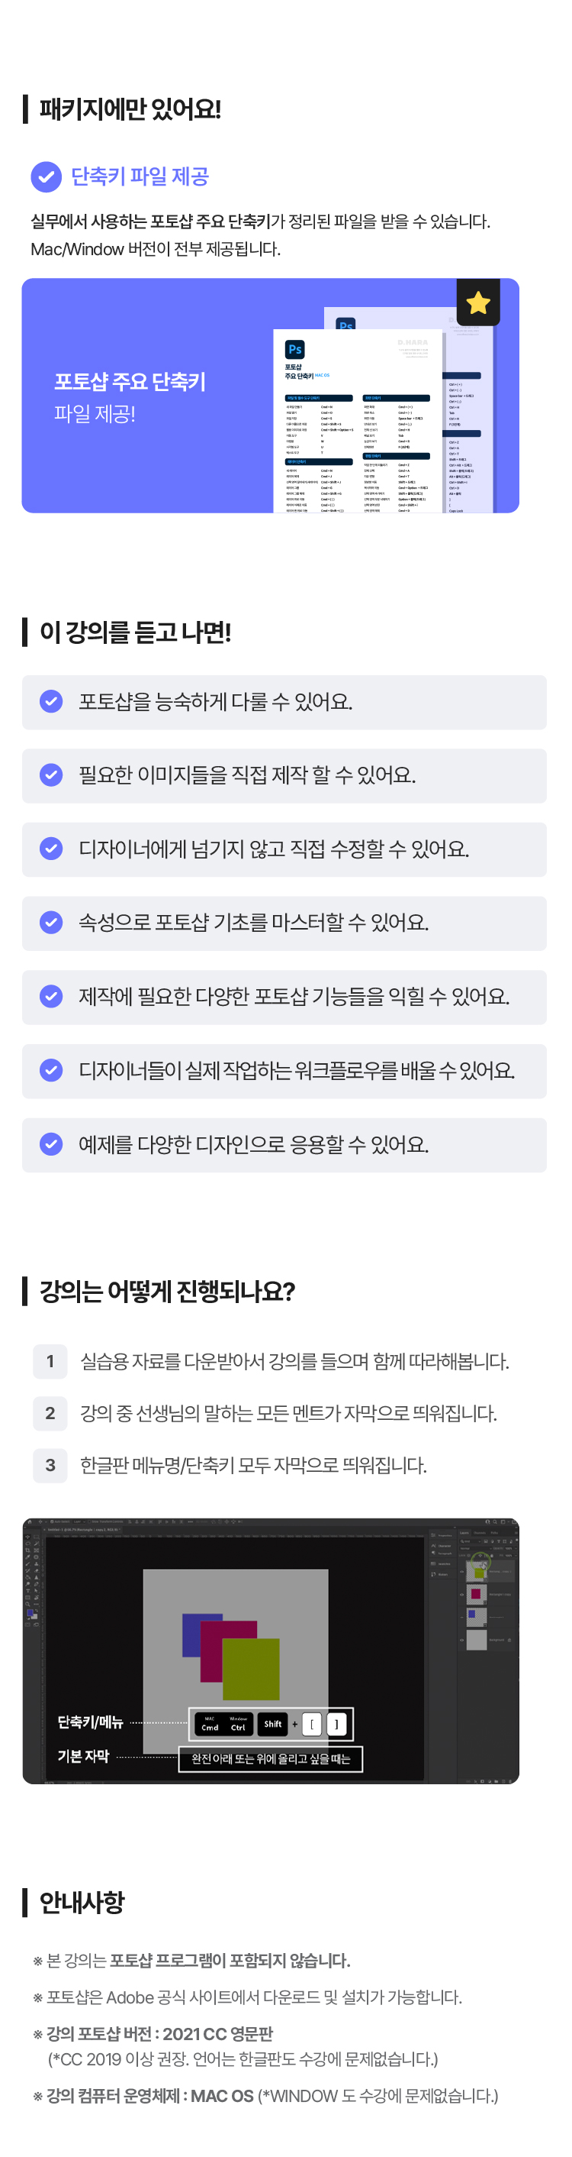
Task: Click the Ps logo on the shortcut sheet
Action: (x=294, y=349)
